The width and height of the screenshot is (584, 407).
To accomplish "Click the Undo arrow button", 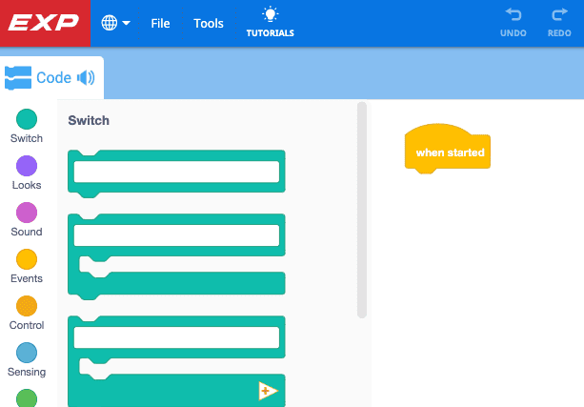I will click(513, 23).
